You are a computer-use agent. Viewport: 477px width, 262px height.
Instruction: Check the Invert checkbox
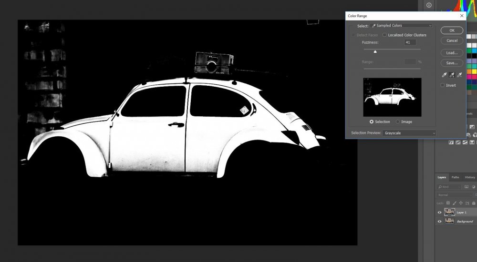pyautogui.click(x=443, y=85)
